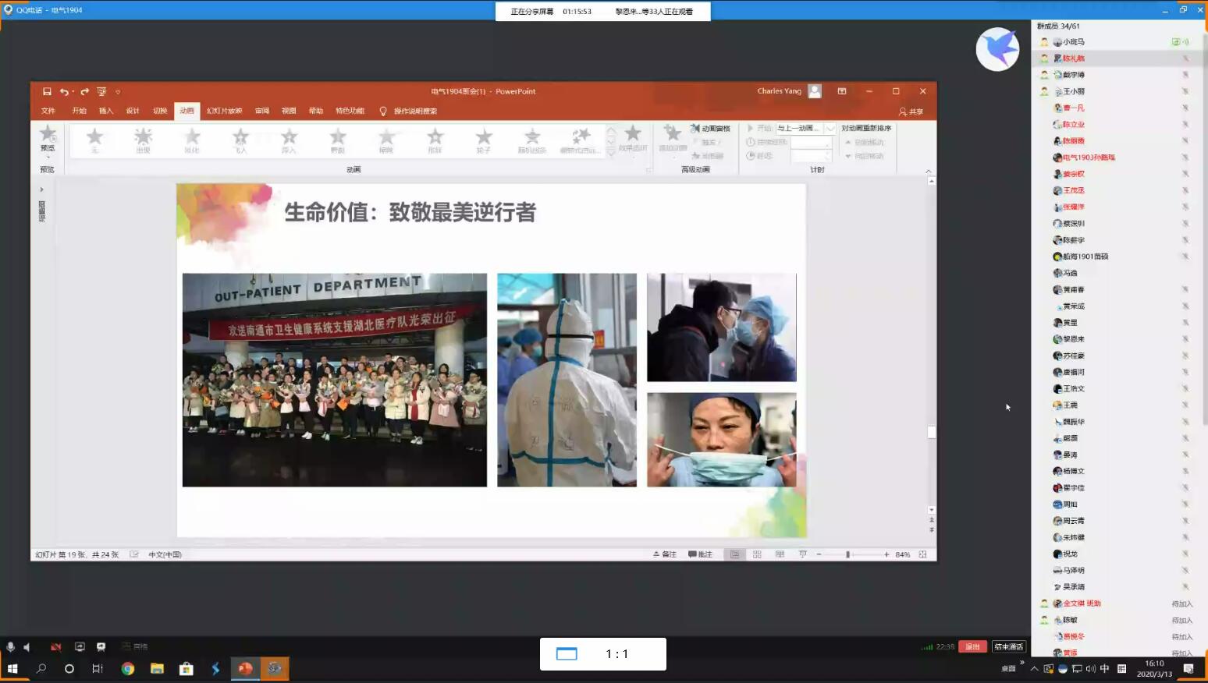Toggle the microphone in QQ call bar

(x=10, y=646)
